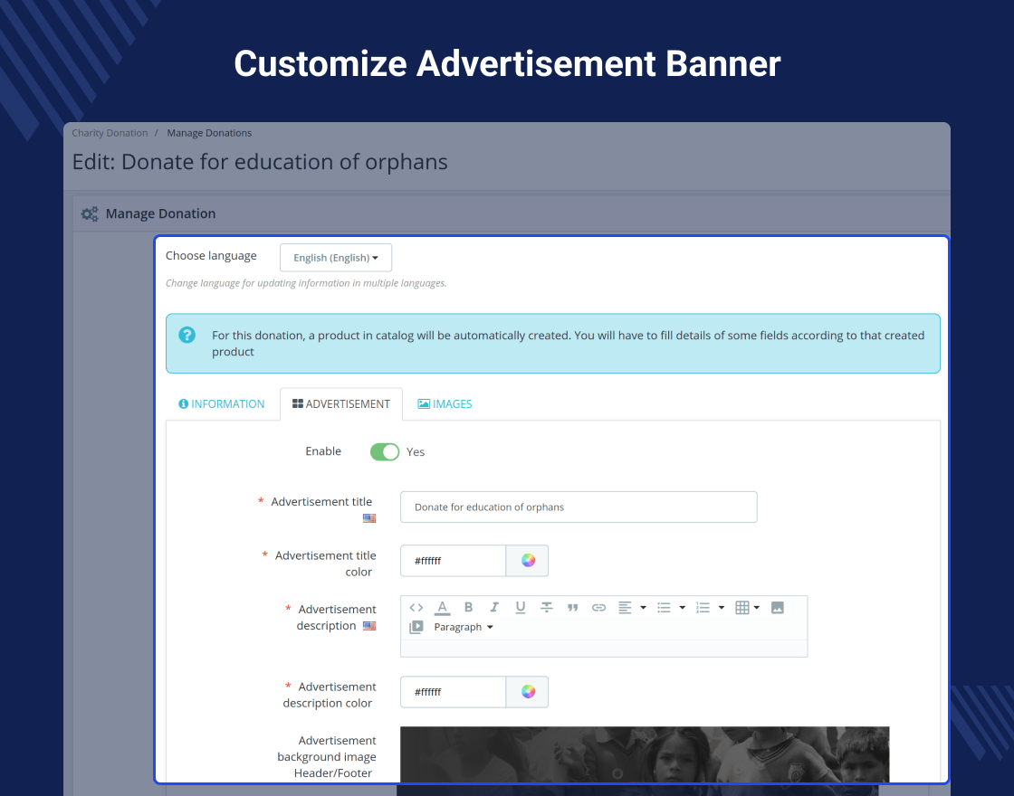Click the source code icon in editor toolbar
Screen dimensions: 1014x796
[x=416, y=607]
